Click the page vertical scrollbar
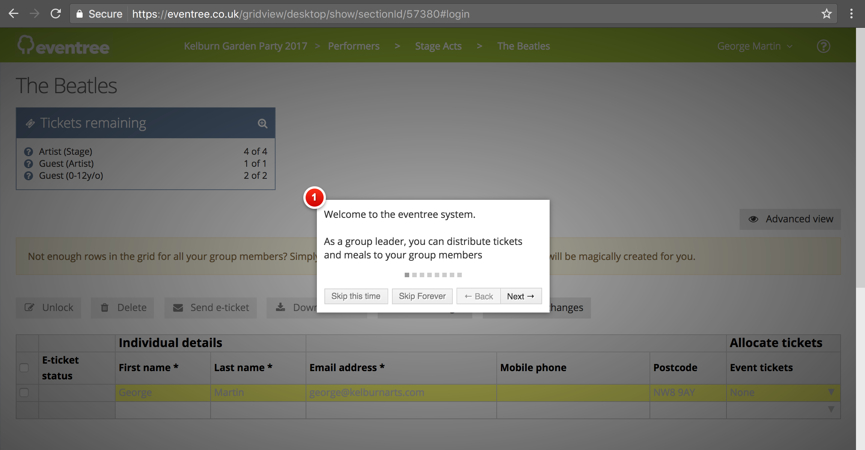 coord(860,158)
